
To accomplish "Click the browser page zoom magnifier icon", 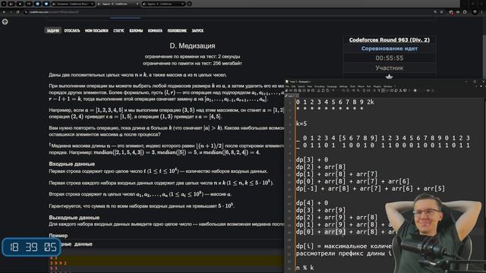I will point(435,12).
